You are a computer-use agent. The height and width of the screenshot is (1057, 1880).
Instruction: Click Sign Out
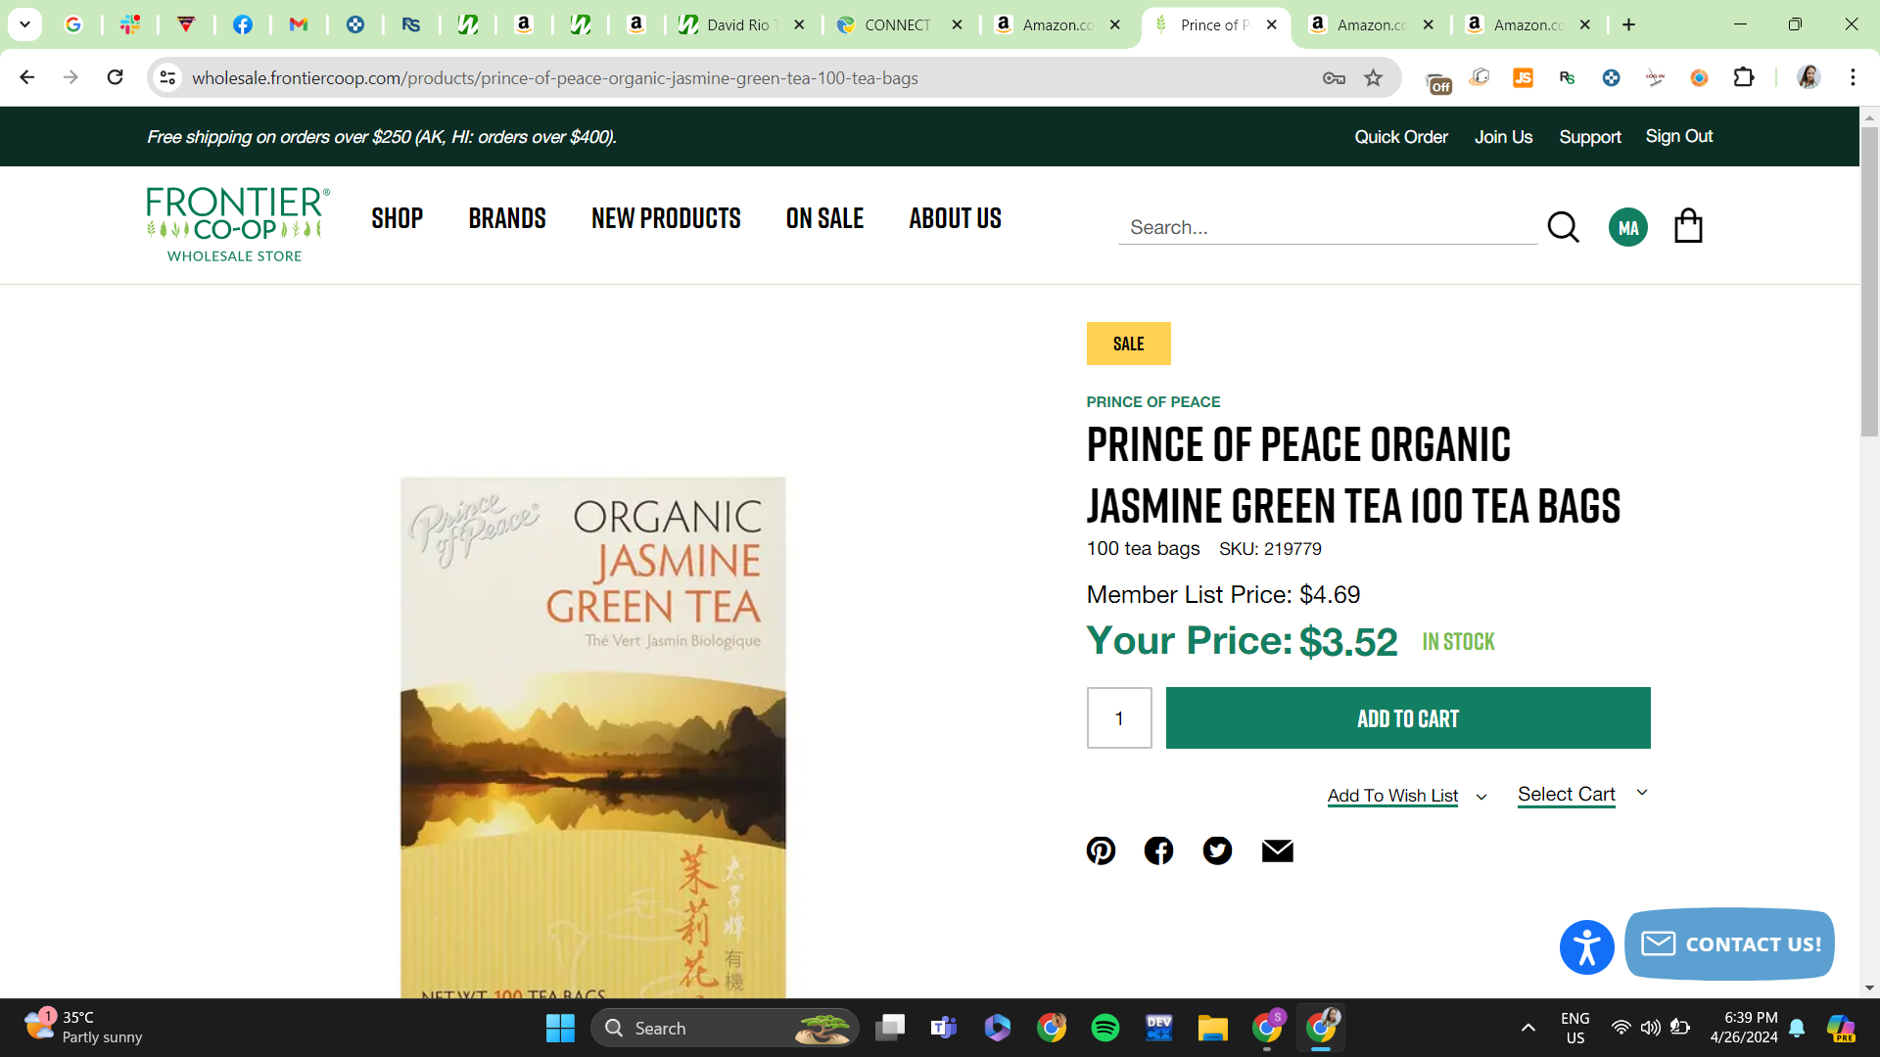tap(1679, 136)
